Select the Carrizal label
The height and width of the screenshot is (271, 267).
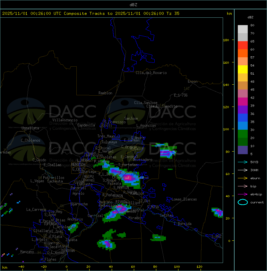[95, 216]
